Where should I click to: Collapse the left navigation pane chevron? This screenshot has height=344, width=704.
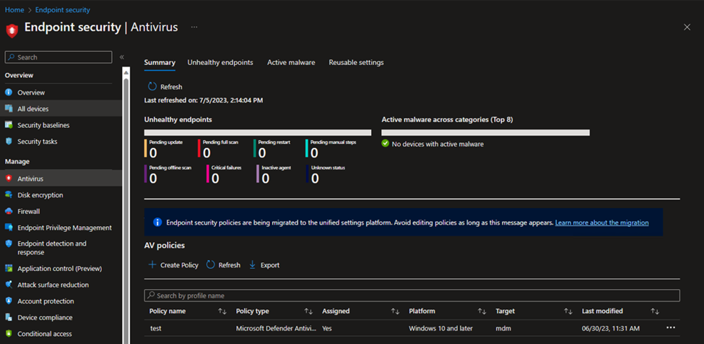(121, 57)
